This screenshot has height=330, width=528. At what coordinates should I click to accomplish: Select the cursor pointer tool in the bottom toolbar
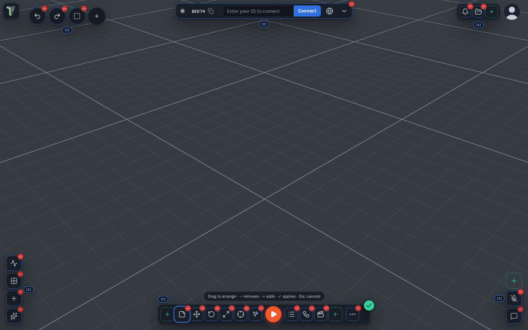point(255,314)
